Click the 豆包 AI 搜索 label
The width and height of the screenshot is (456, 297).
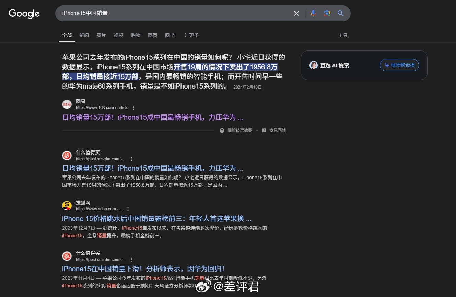[x=335, y=65]
